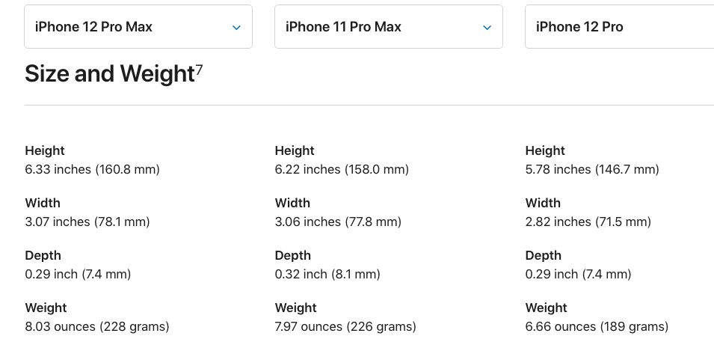Viewport: 714px width, 354px height.
Task: Open the iPhone 12 Pro Max model dropdown
Action: click(138, 26)
